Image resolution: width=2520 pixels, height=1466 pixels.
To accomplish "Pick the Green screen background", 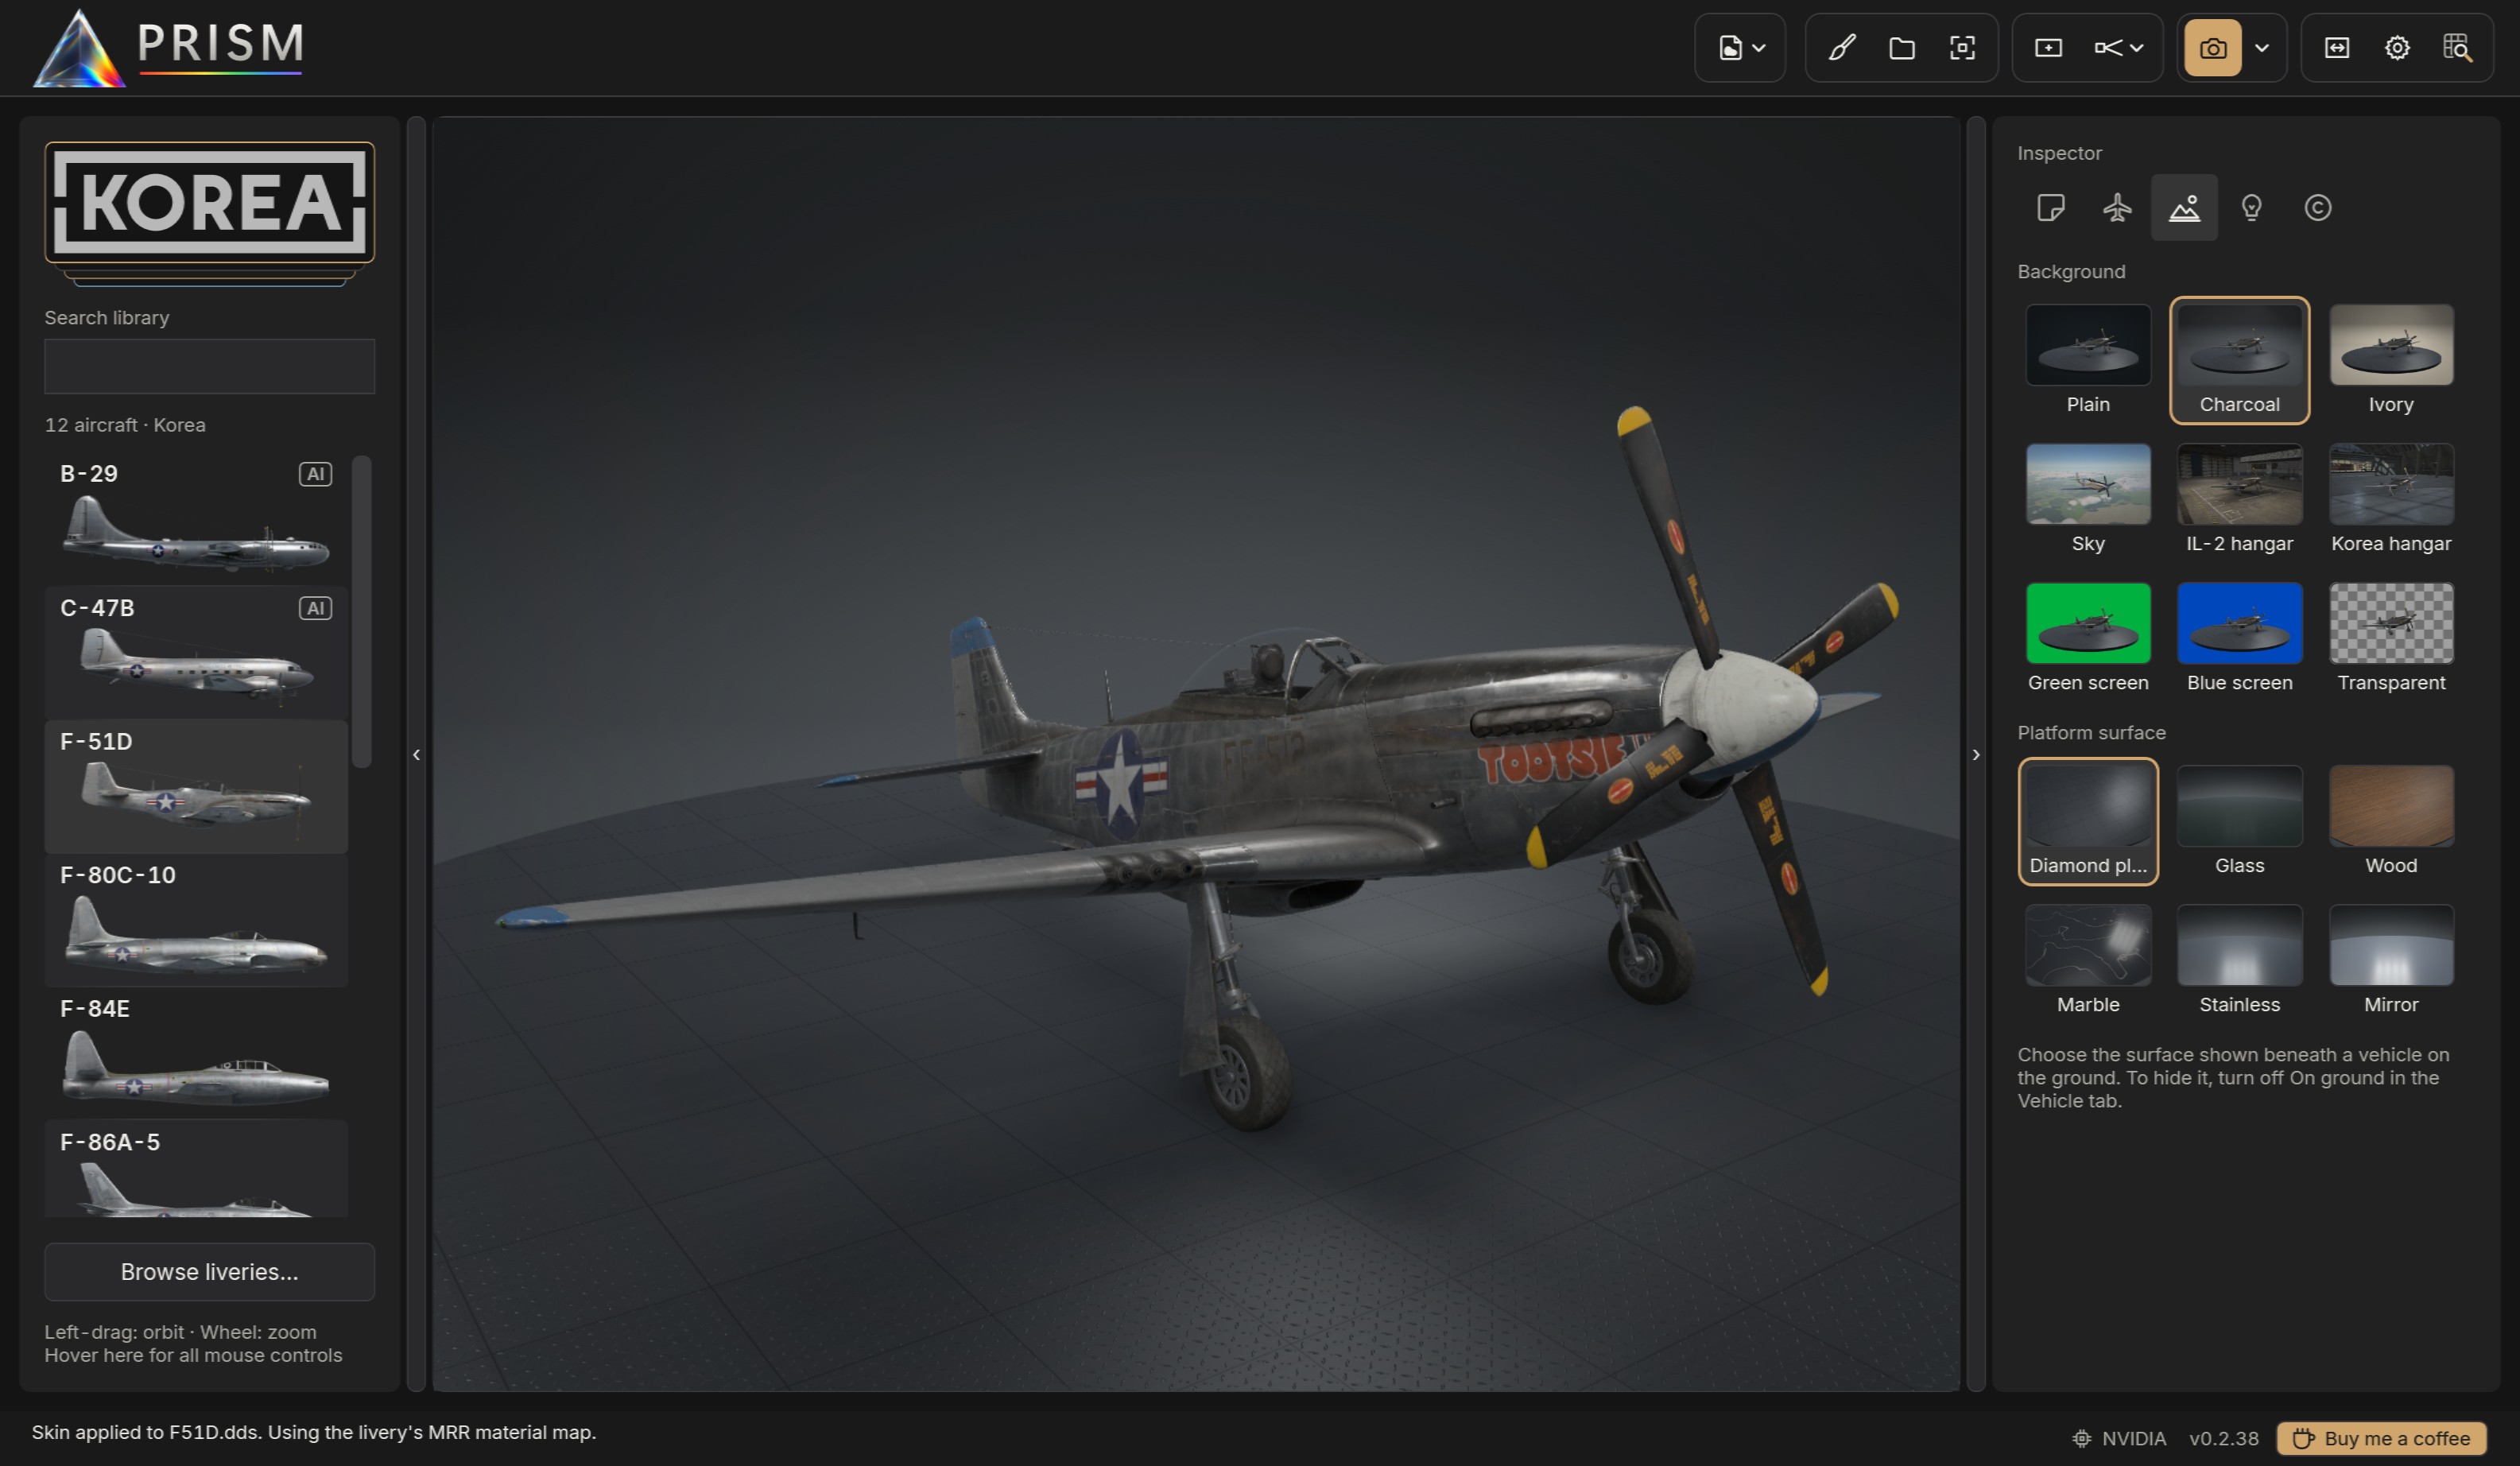I will point(2088,638).
